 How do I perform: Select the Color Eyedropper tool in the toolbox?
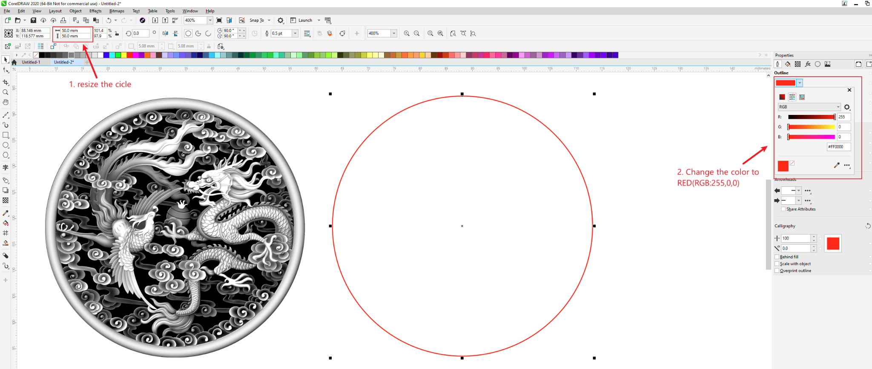(x=6, y=213)
